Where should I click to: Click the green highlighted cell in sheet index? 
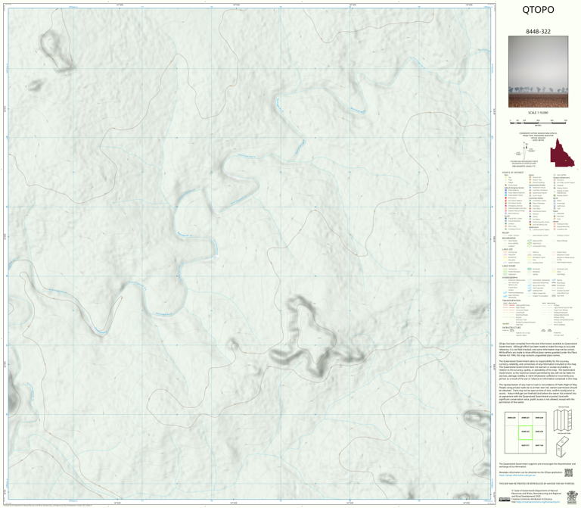[x=526, y=432]
